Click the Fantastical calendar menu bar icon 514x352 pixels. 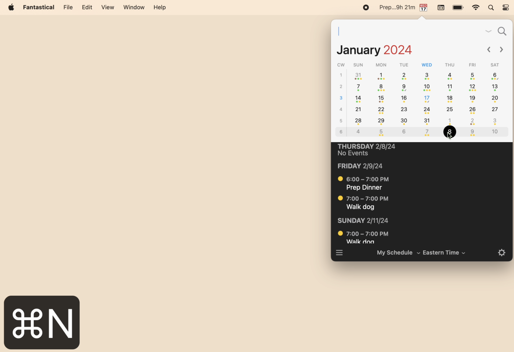coord(423,8)
